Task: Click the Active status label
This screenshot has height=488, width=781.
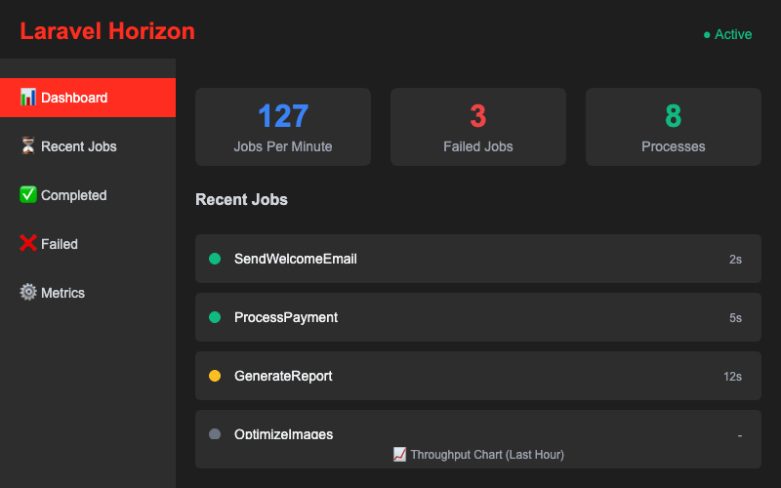Action: (733, 34)
